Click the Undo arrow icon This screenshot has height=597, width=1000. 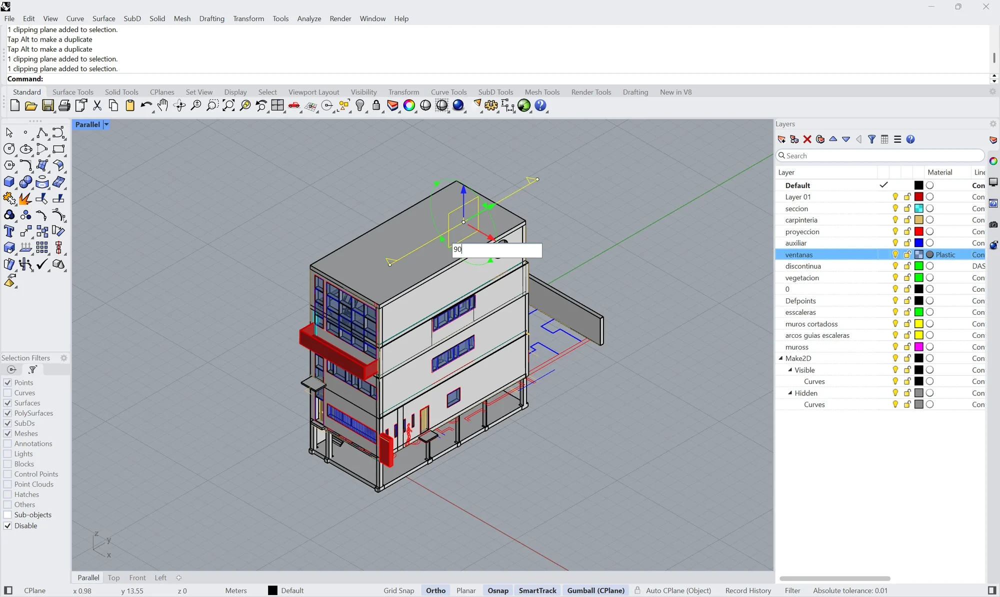click(146, 106)
